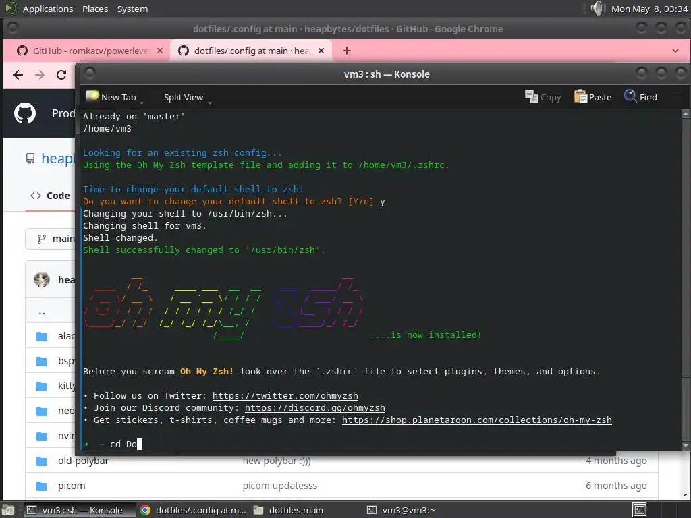Click Chrome forward arrow
This screenshot has width=691, height=518.
[x=40, y=75]
